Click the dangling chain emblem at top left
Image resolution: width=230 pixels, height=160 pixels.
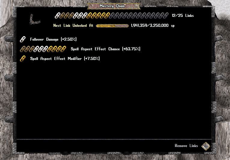[x=35, y=19]
